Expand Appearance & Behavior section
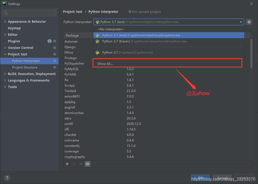258x184 pixels. 5,21
